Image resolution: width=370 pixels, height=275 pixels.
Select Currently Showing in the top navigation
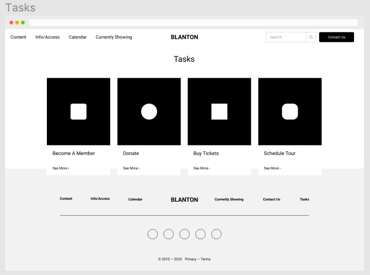tap(114, 37)
